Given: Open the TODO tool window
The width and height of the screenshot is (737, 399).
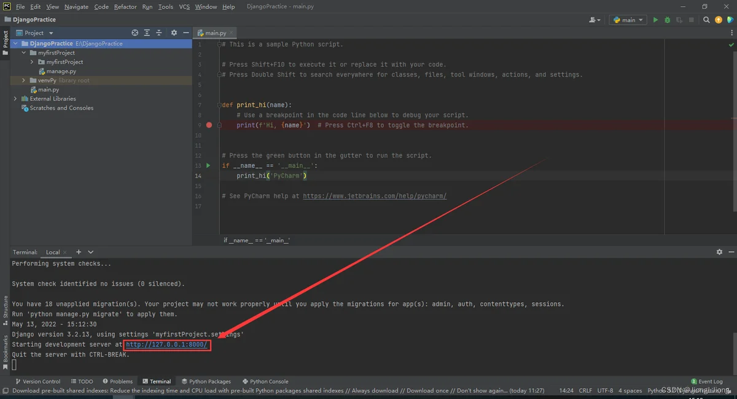Looking at the screenshot, I should (82, 381).
